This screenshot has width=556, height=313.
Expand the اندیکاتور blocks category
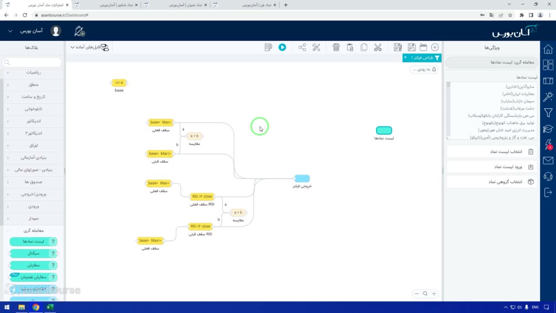pos(33,121)
